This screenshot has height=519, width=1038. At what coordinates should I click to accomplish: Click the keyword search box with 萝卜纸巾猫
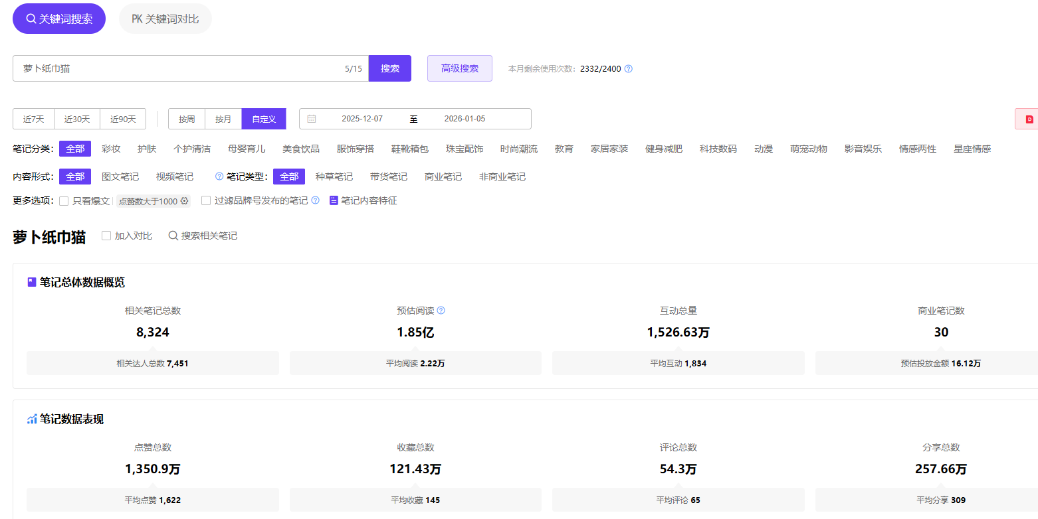tap(179, 68)
